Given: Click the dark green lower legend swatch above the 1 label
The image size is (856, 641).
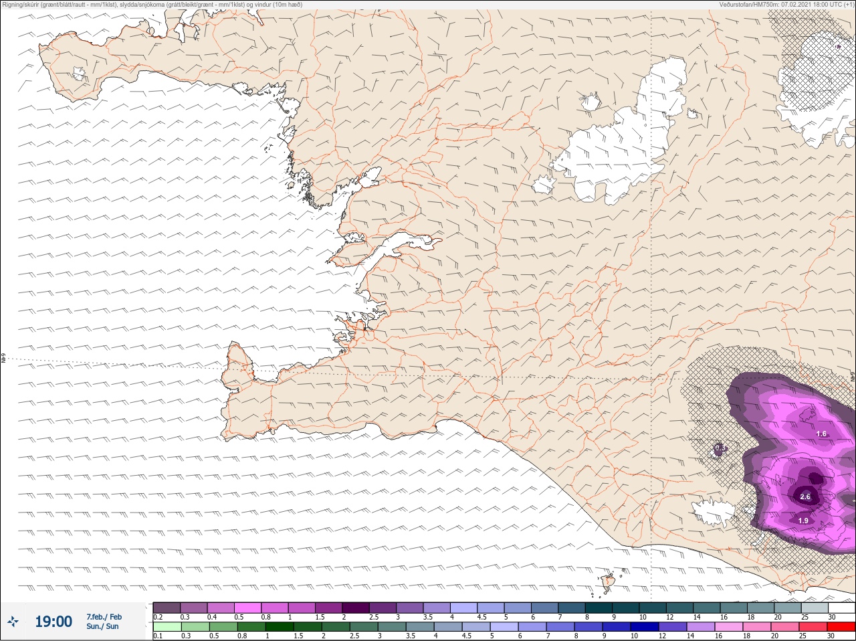Looking at the screenshot, I should [x=279, y=626].
